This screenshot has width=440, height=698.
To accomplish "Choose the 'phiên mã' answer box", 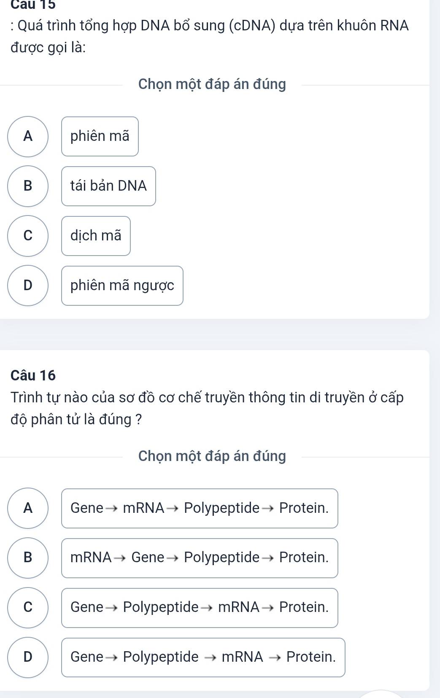I will 100,136.
